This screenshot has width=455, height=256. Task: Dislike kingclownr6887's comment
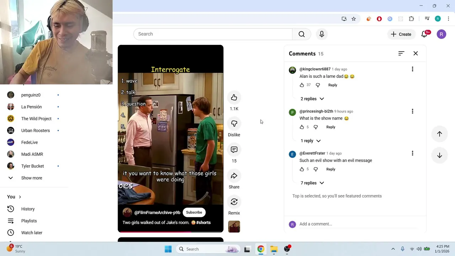pos(318,85)
